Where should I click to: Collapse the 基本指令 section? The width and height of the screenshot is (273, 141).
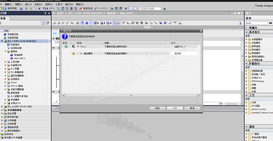tap(246, 32)
